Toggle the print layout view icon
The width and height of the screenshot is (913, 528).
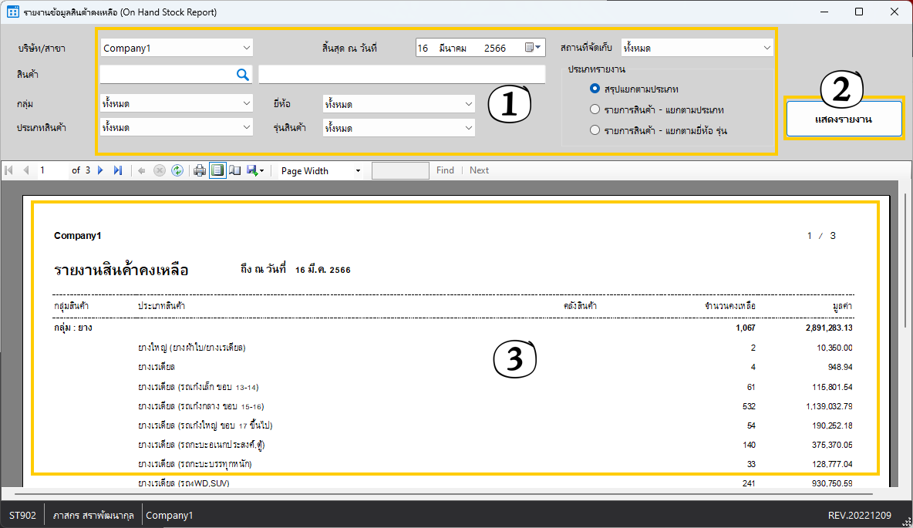(218, 170)
